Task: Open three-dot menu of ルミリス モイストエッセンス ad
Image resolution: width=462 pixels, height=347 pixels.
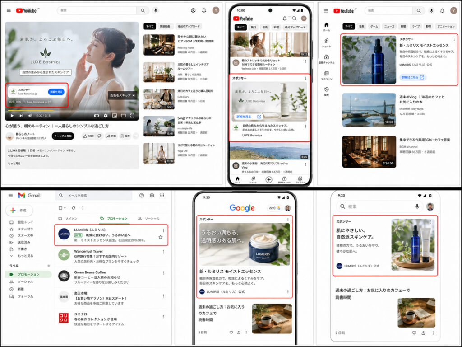Action: [454, 39]
